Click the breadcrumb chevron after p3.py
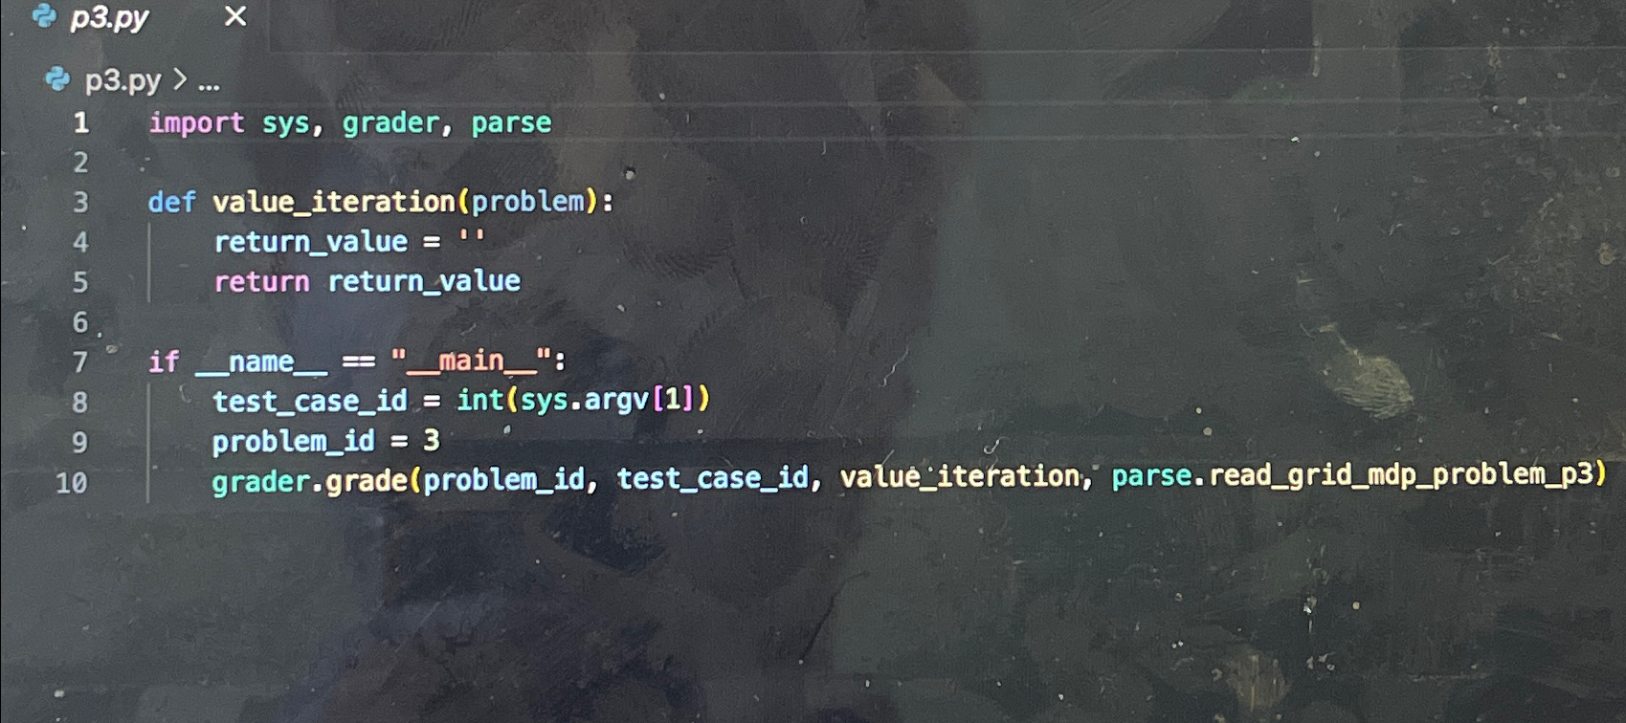Screen dimensions: 1626x723 (180, 79)
